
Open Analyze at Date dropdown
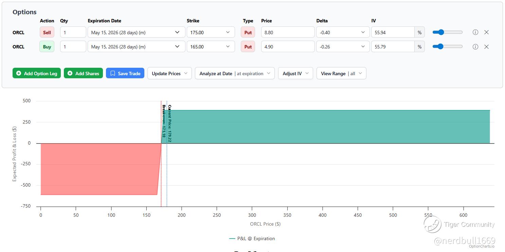235,73
